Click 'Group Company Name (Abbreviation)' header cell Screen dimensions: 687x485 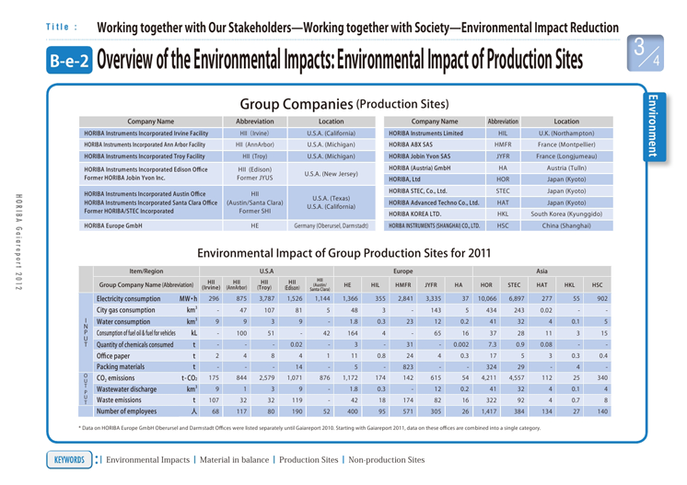(146, 285)
